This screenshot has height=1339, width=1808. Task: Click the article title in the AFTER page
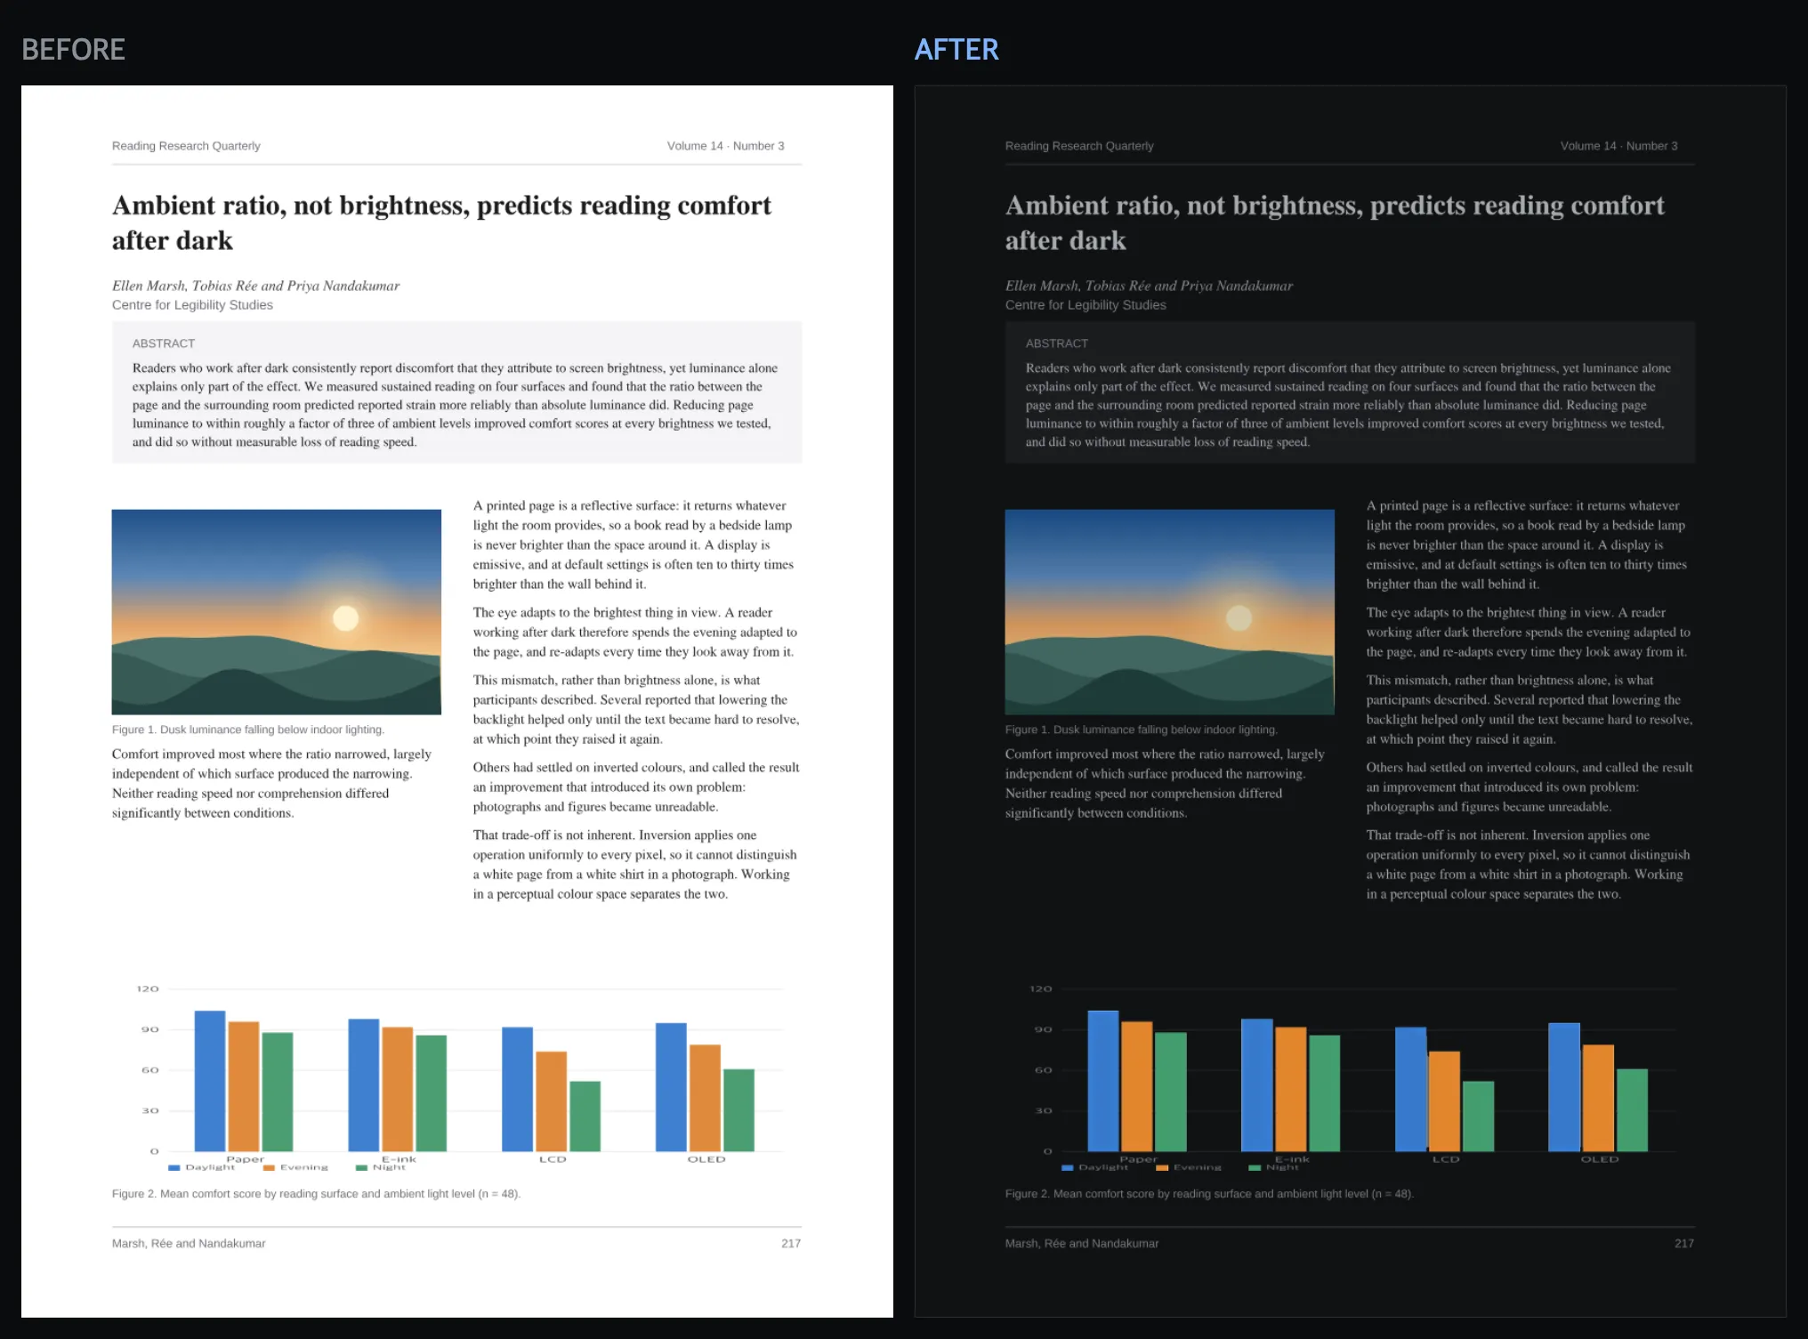click(x=1336, y=222)
